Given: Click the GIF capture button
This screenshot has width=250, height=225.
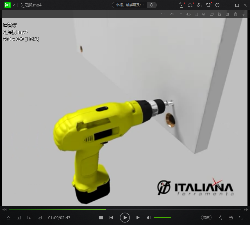Looking at the screenshot, I should [204, 14].
